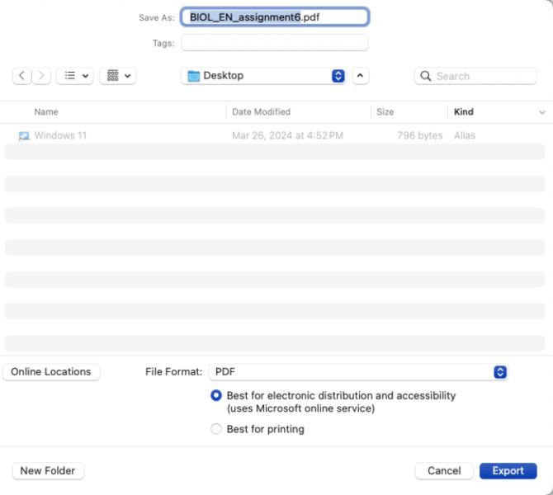This screenshot has width=553, height=495.
Task: Open the list view options menu
Action: coord(75,76)
